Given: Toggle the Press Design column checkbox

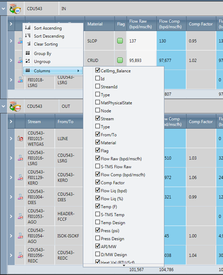Looking at the screenshot, I should [x=98, y=239].
